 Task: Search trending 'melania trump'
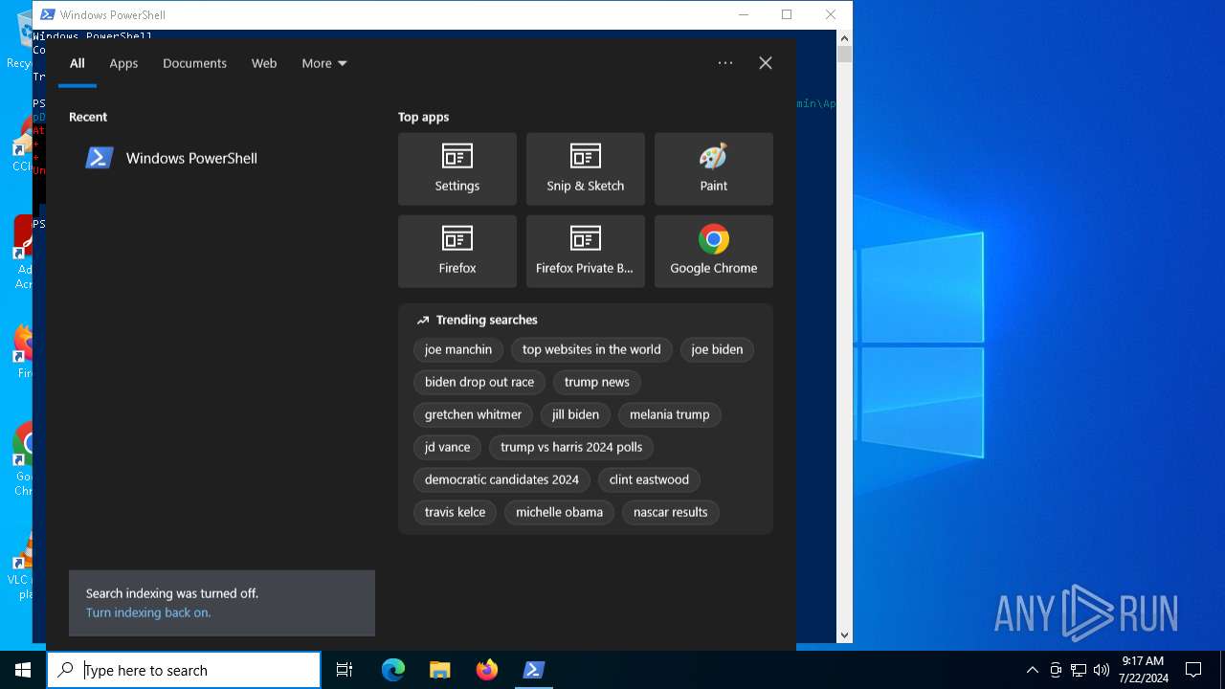670,414
